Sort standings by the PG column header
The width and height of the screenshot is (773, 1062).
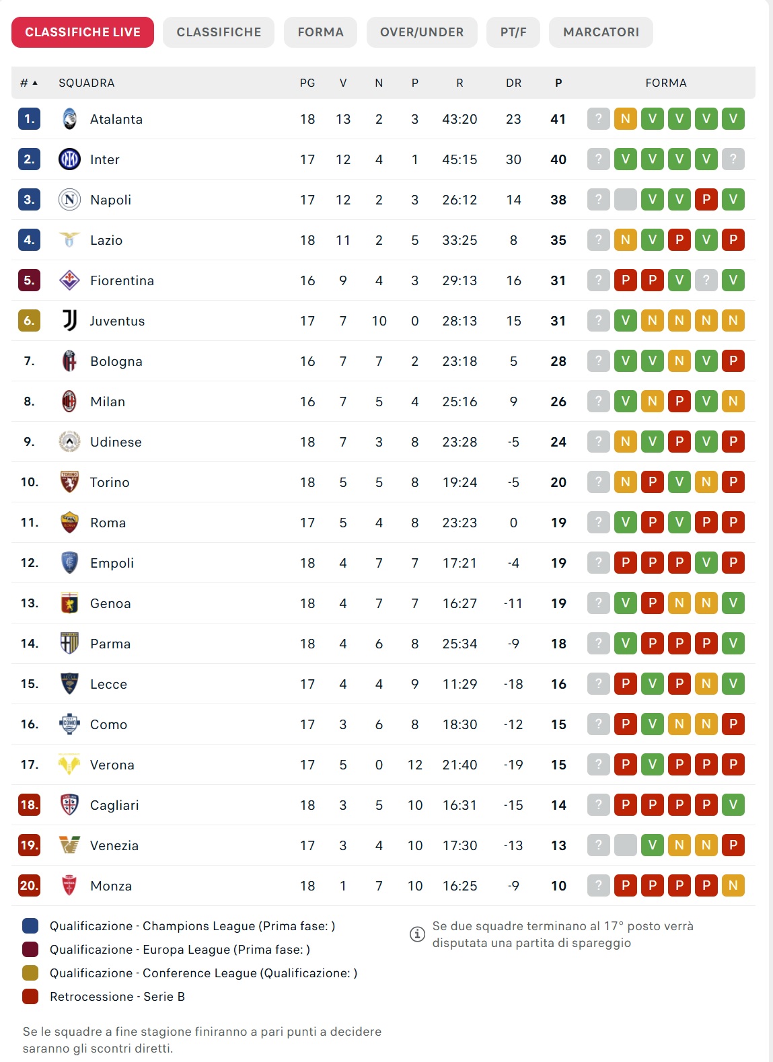[307, 83]
